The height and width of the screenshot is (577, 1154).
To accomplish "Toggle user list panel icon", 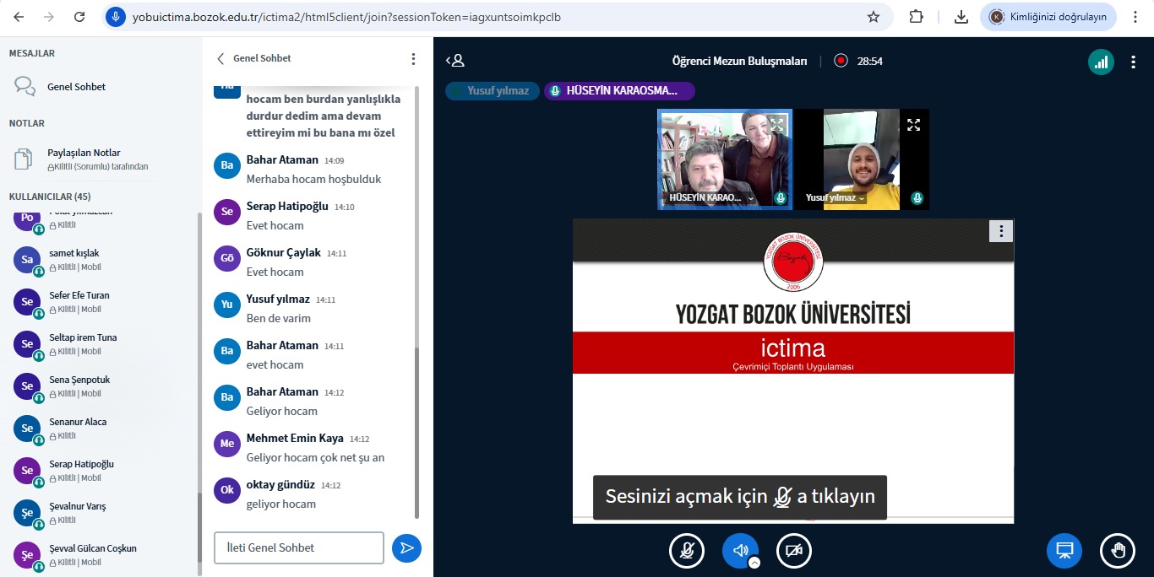I will pos(455,61).
